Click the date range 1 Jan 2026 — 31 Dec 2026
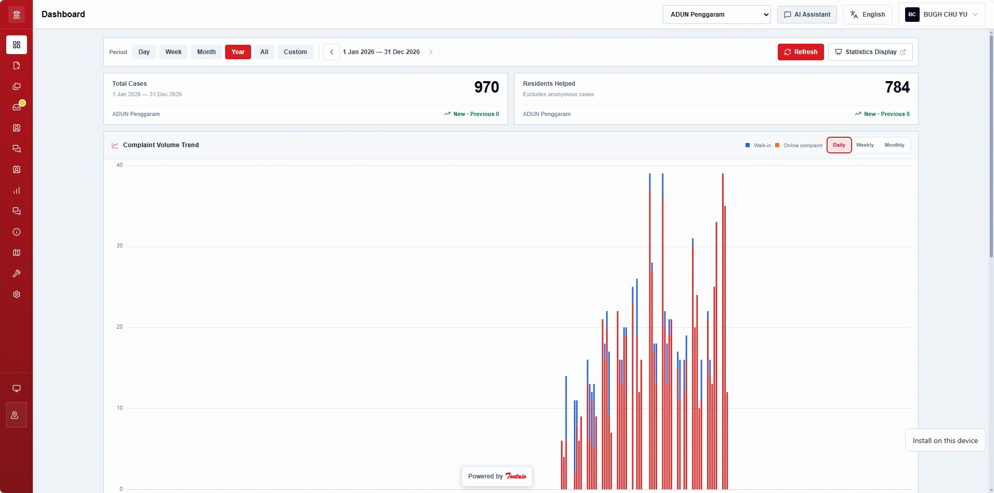 381,52
